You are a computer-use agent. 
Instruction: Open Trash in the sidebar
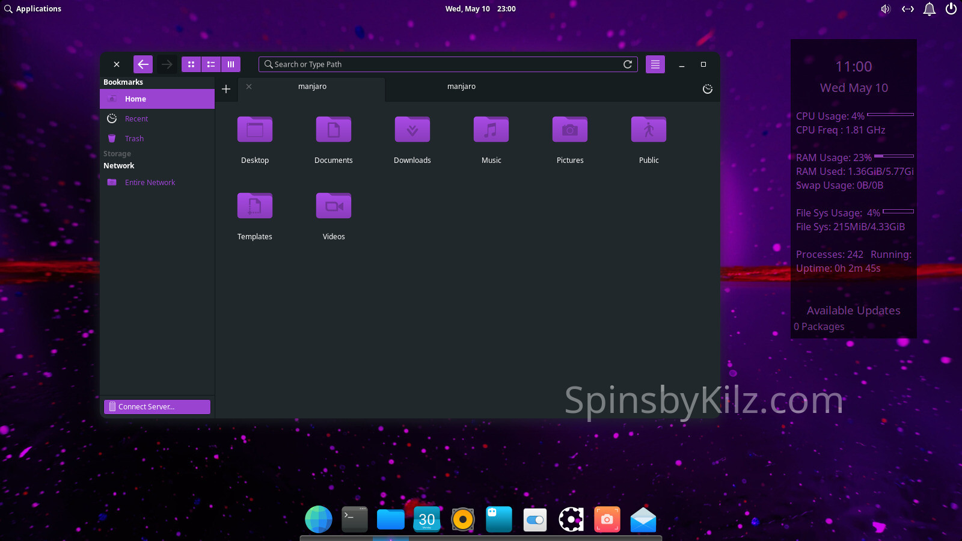pos(134,139)
